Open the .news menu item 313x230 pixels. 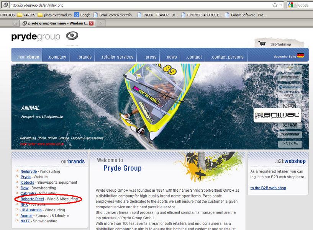(x=171, y=57)
